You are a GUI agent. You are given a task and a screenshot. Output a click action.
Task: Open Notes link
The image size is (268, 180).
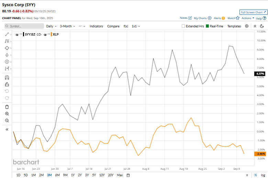[x=186, y=18]
